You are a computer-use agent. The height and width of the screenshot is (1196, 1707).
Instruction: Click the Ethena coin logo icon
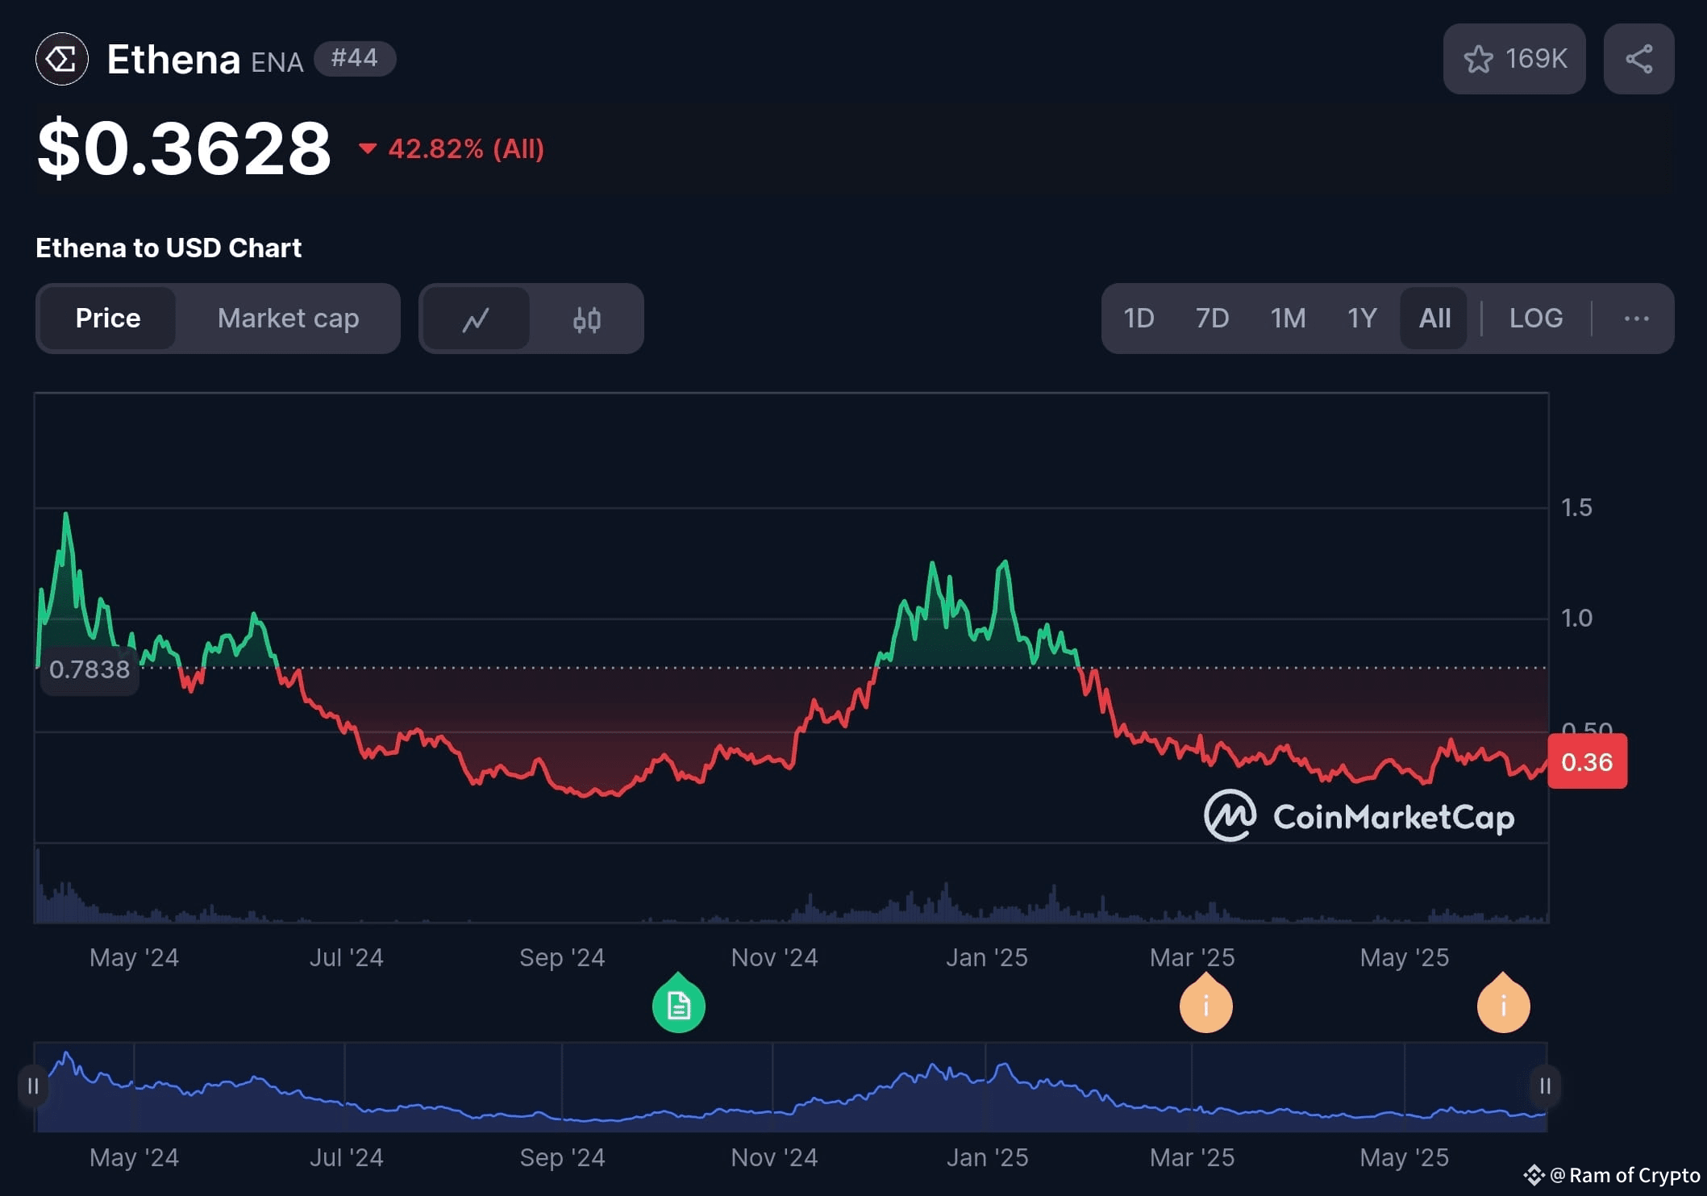62,59
